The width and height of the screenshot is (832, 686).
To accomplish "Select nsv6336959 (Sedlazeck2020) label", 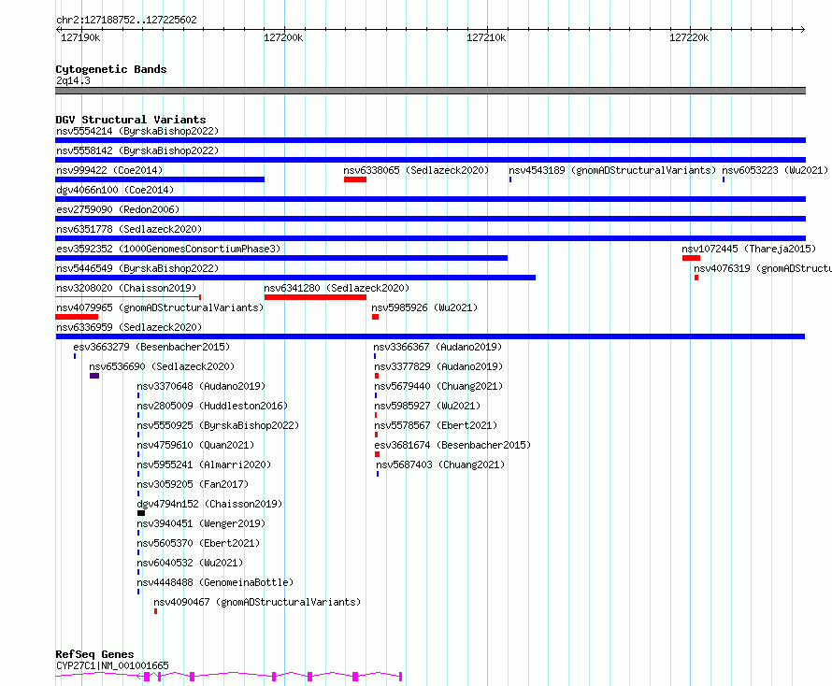I will pyautogui.click(x=129, y=327).
